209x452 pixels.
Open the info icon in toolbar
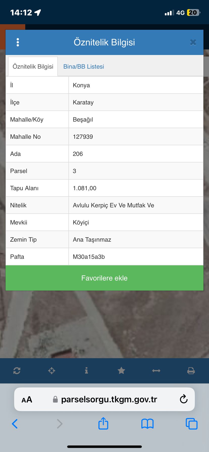tap(87, 371)
